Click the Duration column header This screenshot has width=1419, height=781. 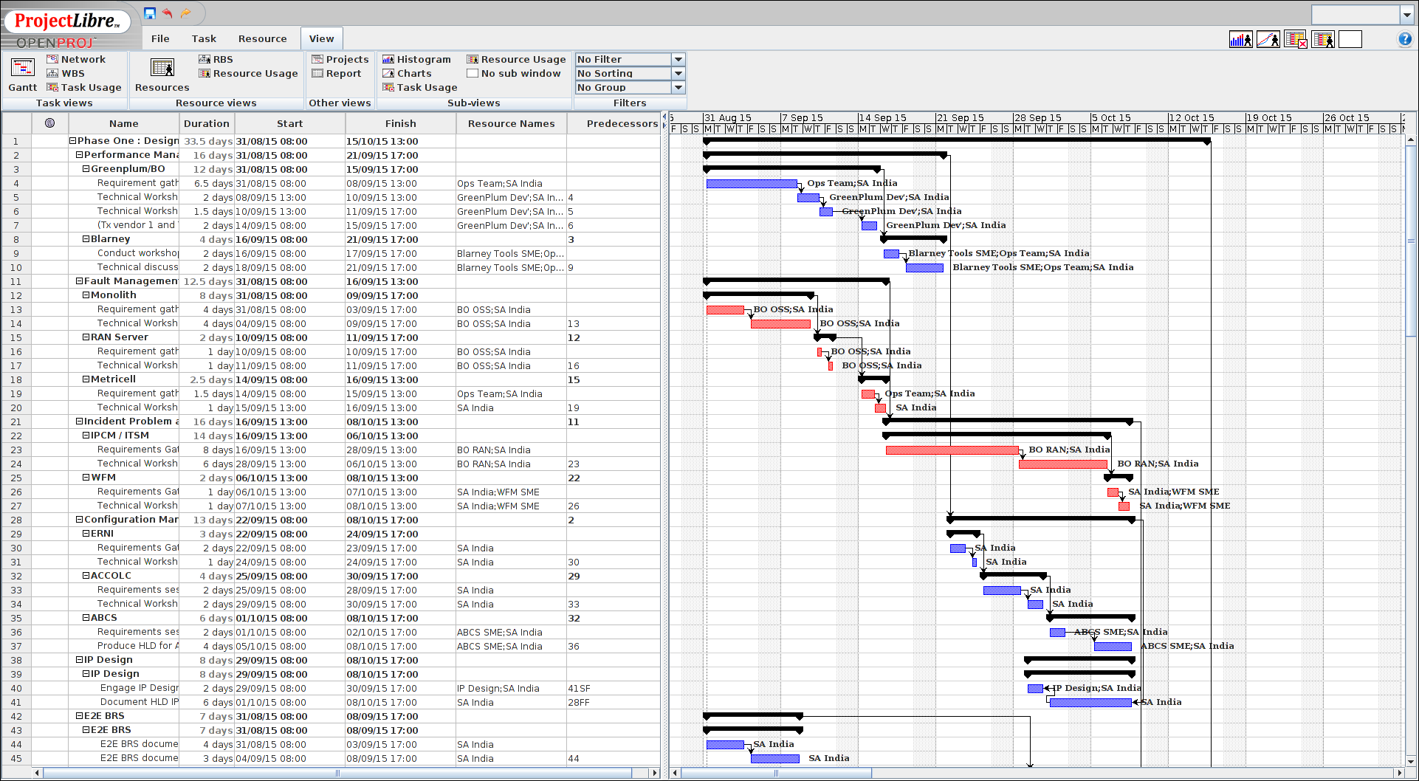(x=206, y=123)
